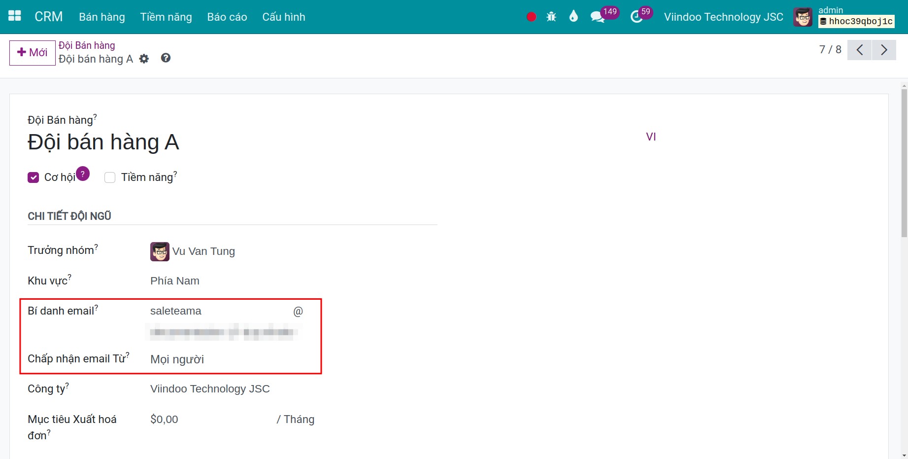Click the Mục tiêu Xuất hoá đơn label
Screen dimensions: 908x459
[x=72, y=427]
